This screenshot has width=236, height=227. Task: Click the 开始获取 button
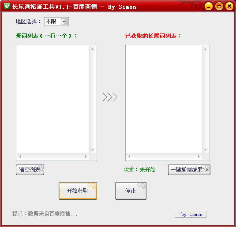pyautogui.click(x=78, y=191)
